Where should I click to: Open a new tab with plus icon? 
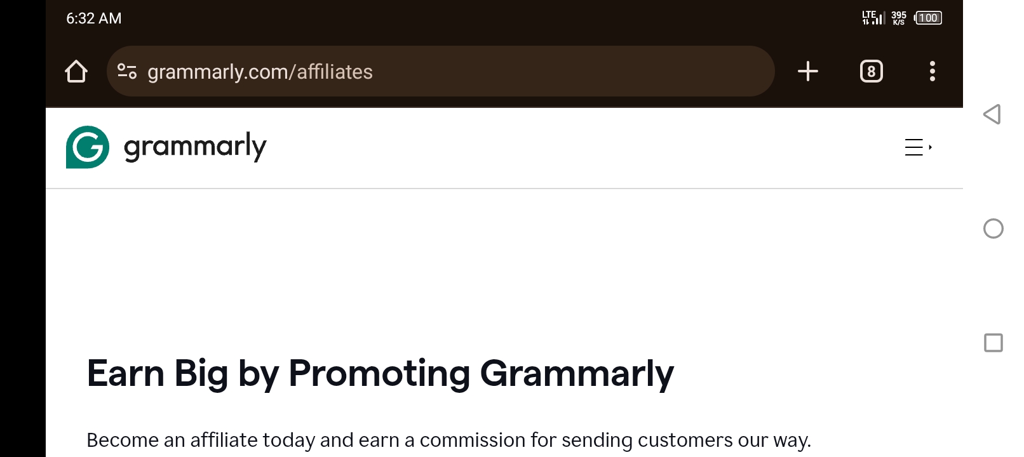pos(807,71)
